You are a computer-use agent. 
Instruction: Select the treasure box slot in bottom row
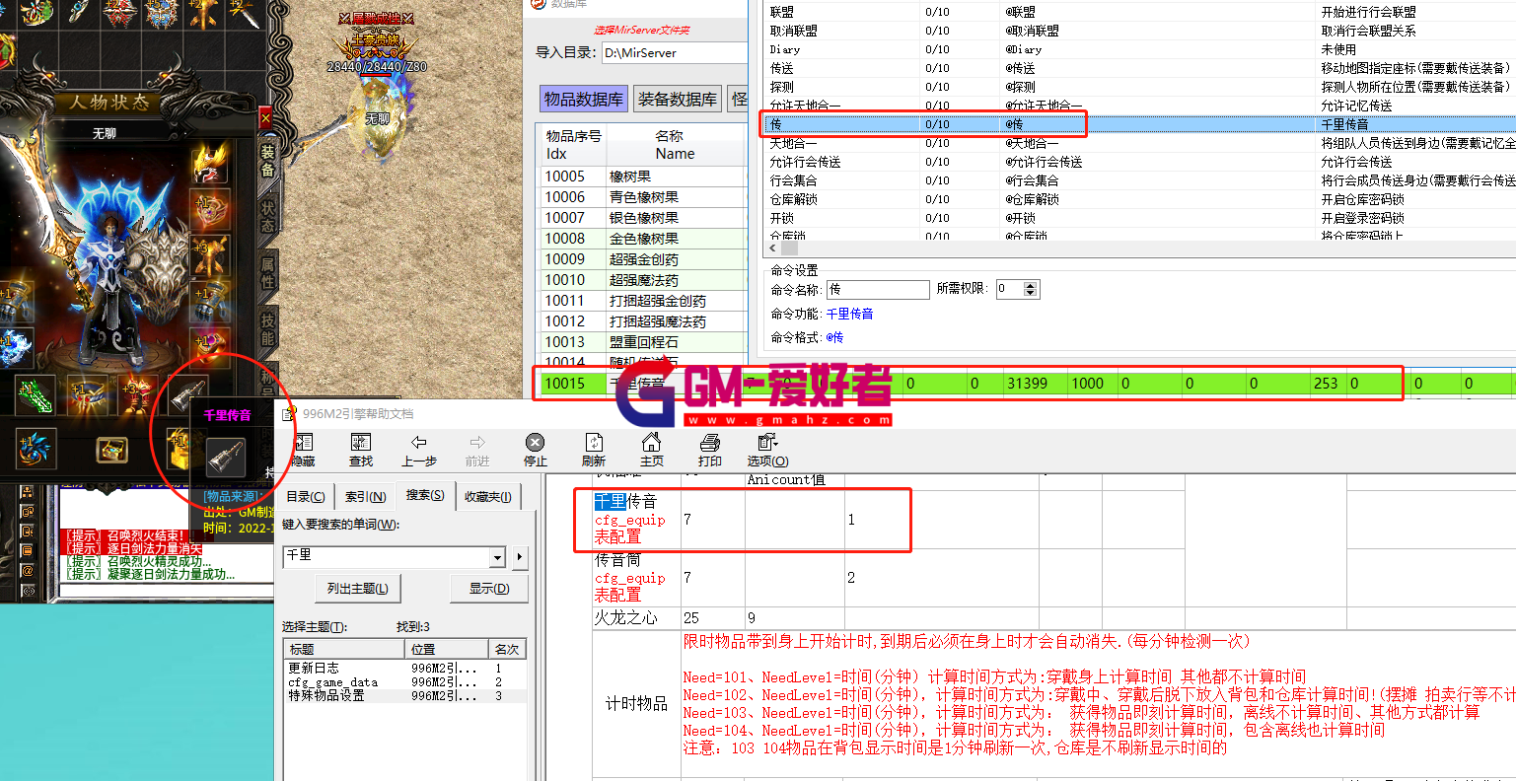pyautogui.click(x=110, y=451)
